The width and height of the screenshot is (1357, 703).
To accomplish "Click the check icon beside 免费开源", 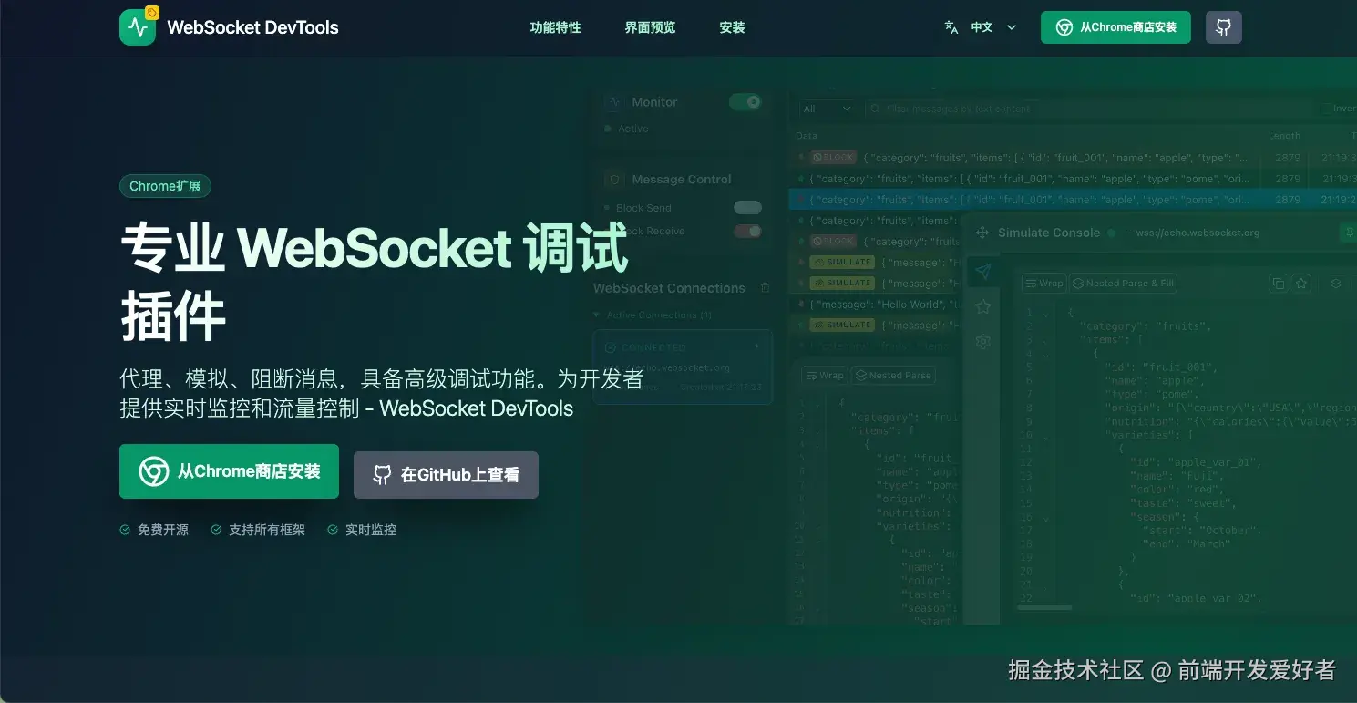I will point(125,530).
